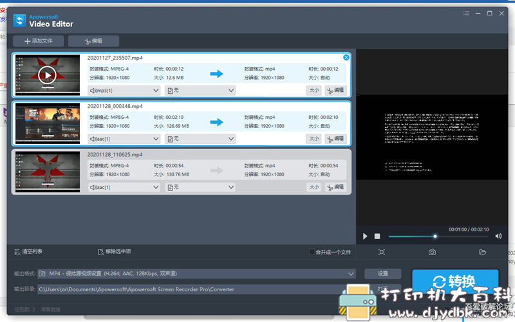
Task: Click file name 20201128_000348.mp4
Action: [115, 106]
